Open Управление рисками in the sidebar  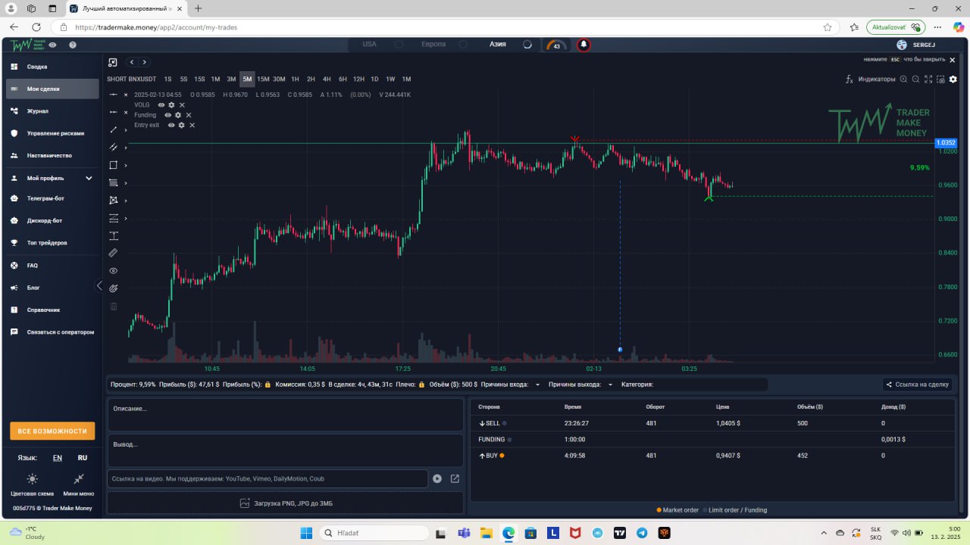pos(52,133)
